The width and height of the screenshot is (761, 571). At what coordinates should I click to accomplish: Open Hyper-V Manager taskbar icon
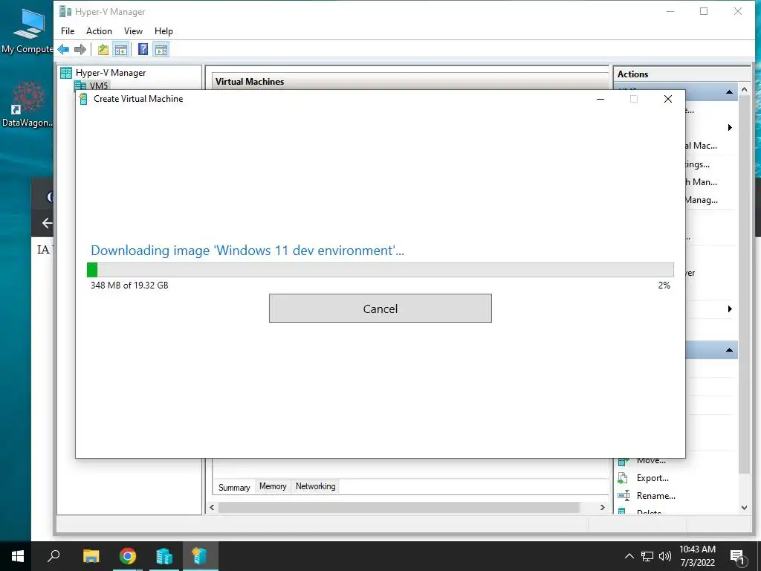pos(164,556)
